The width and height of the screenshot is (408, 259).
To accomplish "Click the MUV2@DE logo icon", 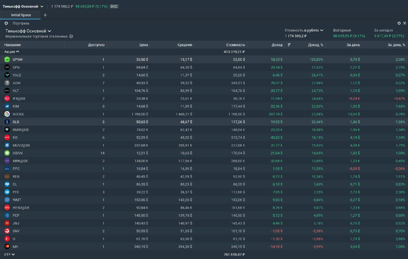I will (7, 145).
